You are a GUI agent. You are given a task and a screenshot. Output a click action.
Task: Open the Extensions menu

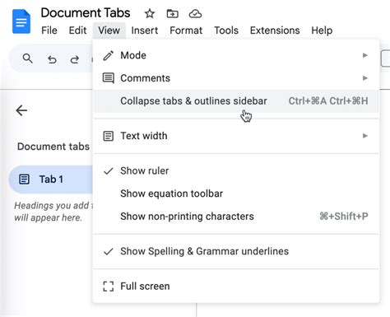tap(275, 30)
